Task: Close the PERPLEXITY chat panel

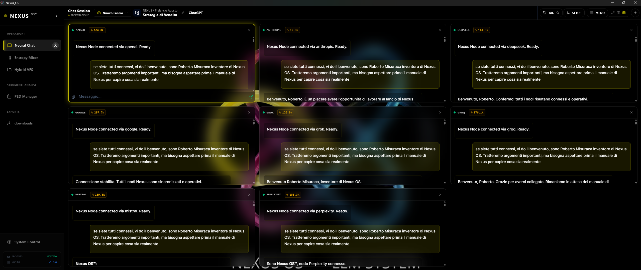Action: pos(440,195)
